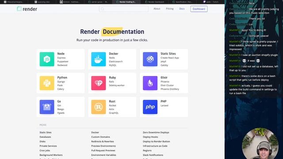Screen dimensions: 283x159
Task: Open the Create React App guide
Action: (170, 58)
